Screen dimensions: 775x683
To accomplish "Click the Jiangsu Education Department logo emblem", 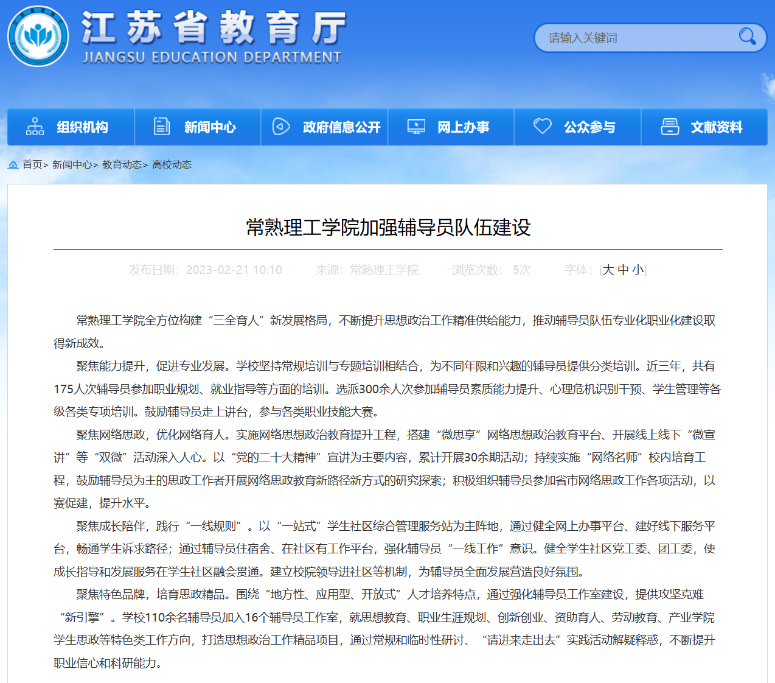I will [38, 37].
